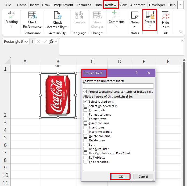Tick Insert rows checkbox
The image size is (187, 186).
pos(85,127)
